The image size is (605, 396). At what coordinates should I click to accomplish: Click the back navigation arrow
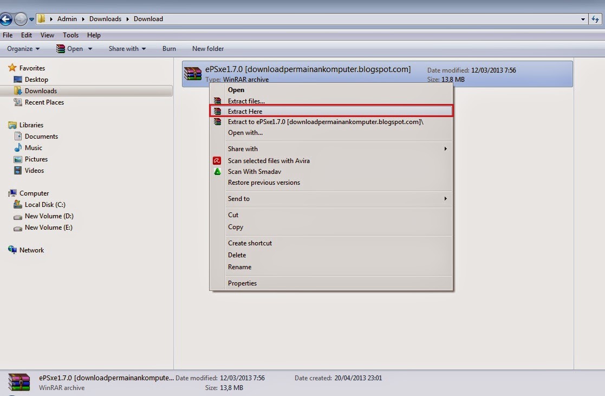click(6, 18)
